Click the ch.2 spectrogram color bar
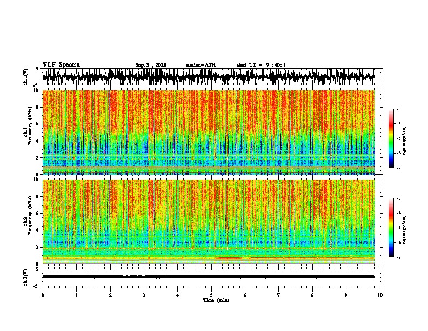428x331 pixels. (391, 228)
